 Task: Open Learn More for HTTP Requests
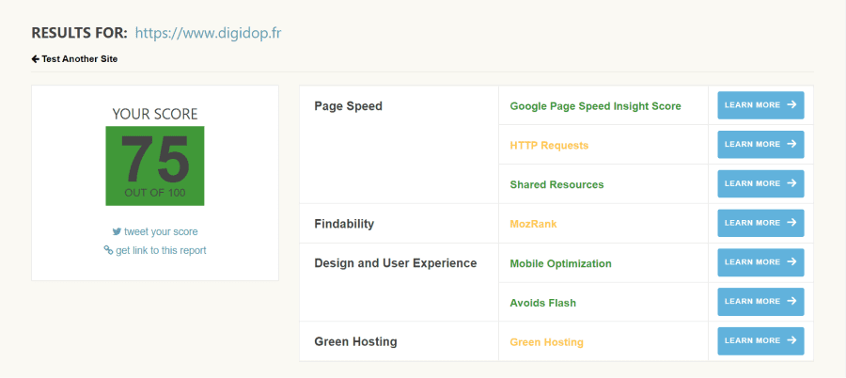(x=760, y=144)
